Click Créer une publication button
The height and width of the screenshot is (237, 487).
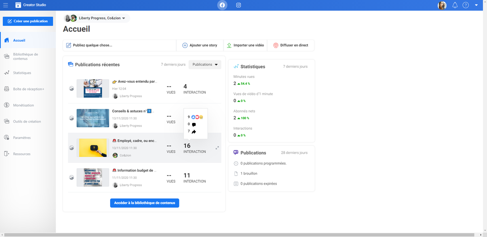click(28, 21)
